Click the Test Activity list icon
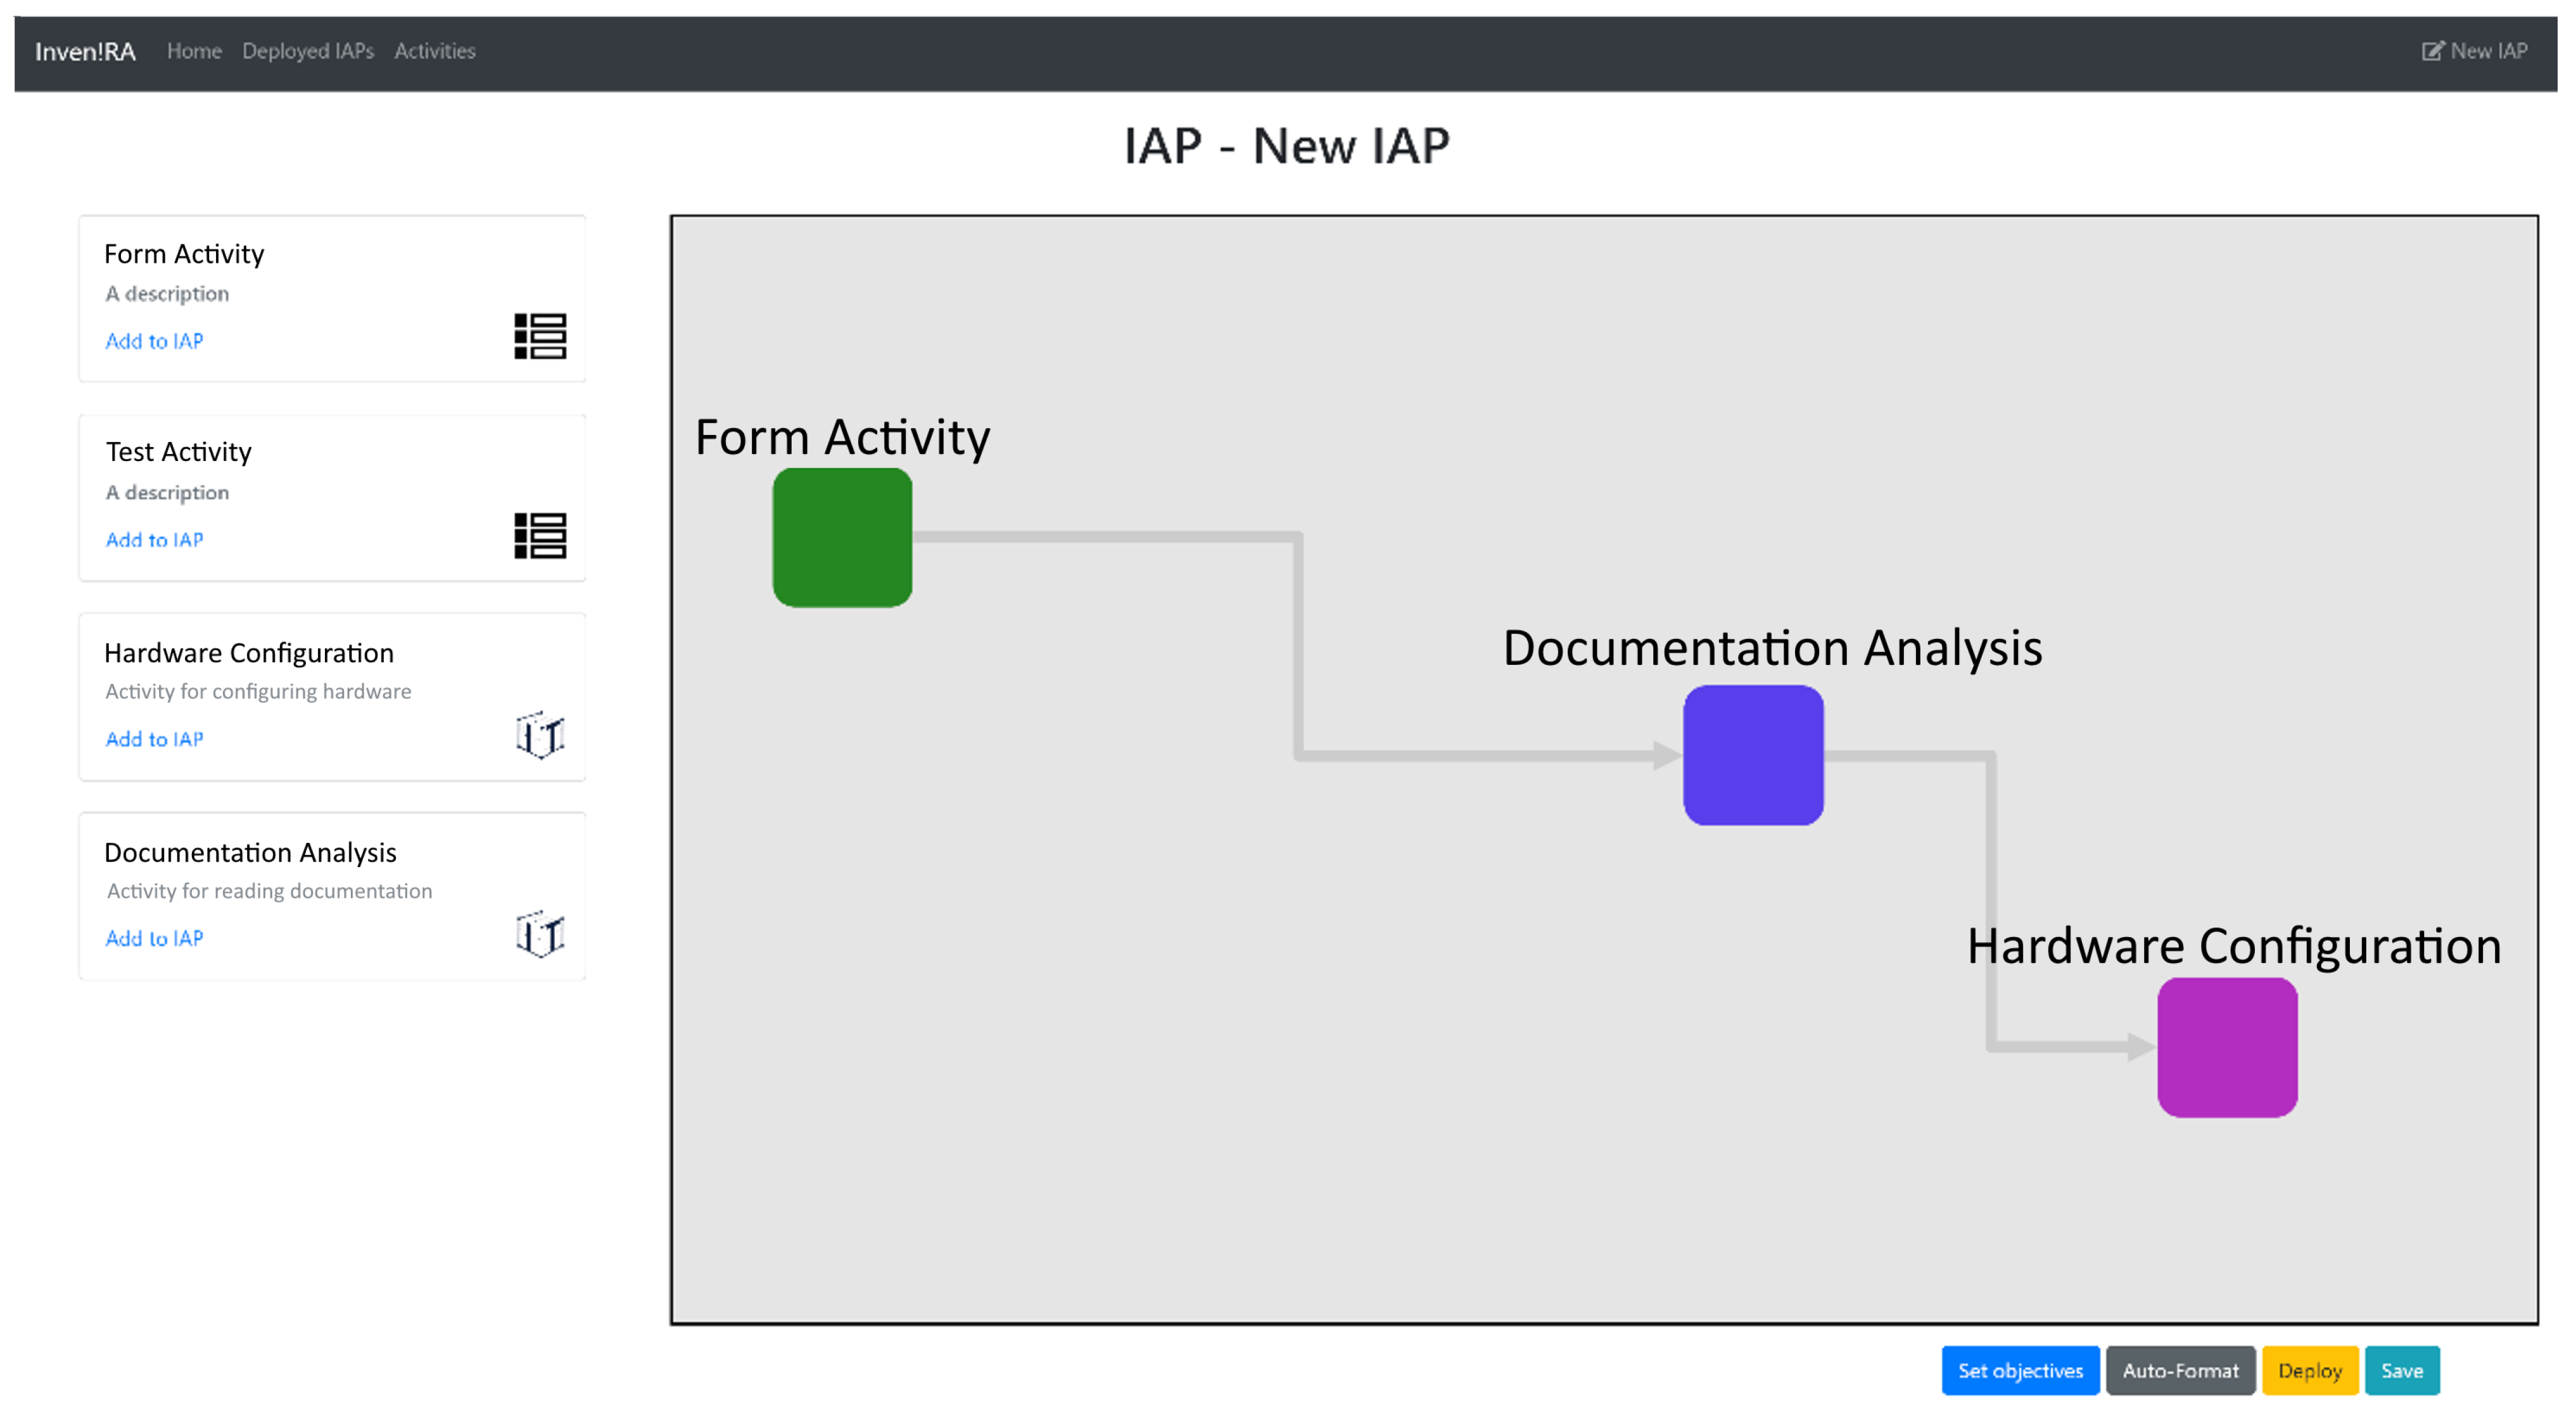Image resolution: width=2576 pixels, height=1412 pixels. tap(540, 535)
